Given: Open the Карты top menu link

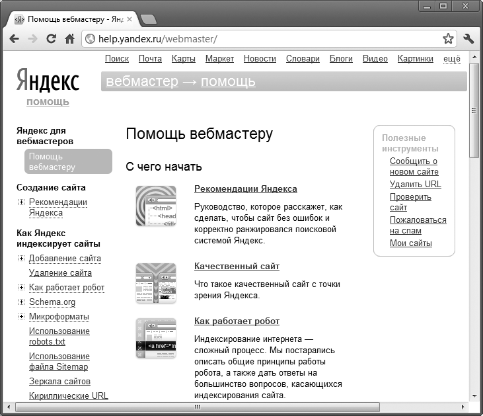Looking at the screenshot, I should 184,59.
